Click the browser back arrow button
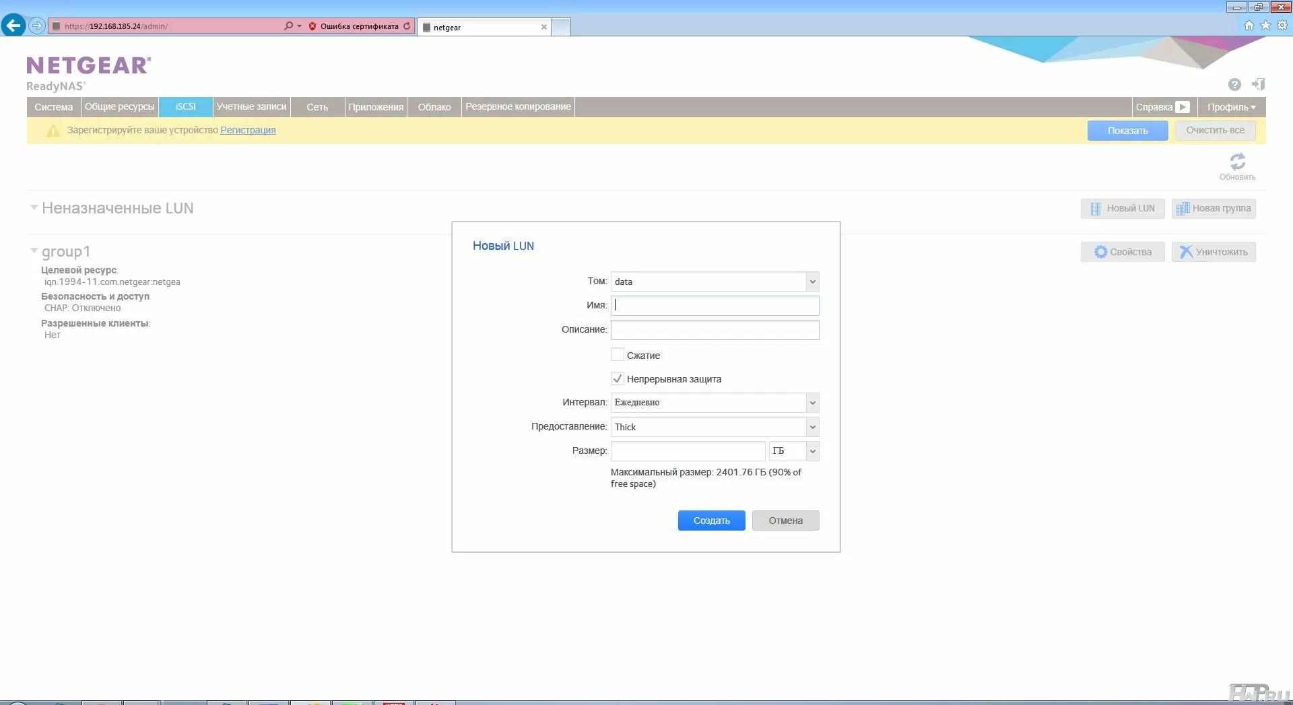The height and width of the screenshot is (705, 1293). click(13, 26)
